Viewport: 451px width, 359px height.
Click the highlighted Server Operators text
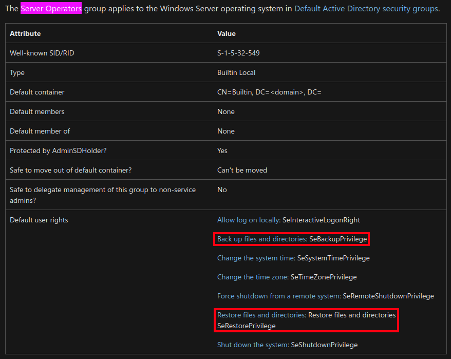pyautogui.click(x=51, y=9)
